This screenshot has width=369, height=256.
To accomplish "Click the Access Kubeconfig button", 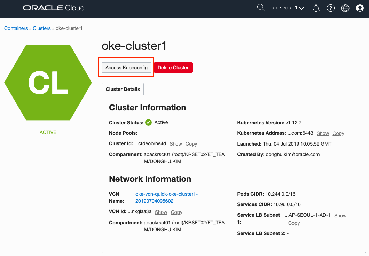I will [x=126, y=68].
